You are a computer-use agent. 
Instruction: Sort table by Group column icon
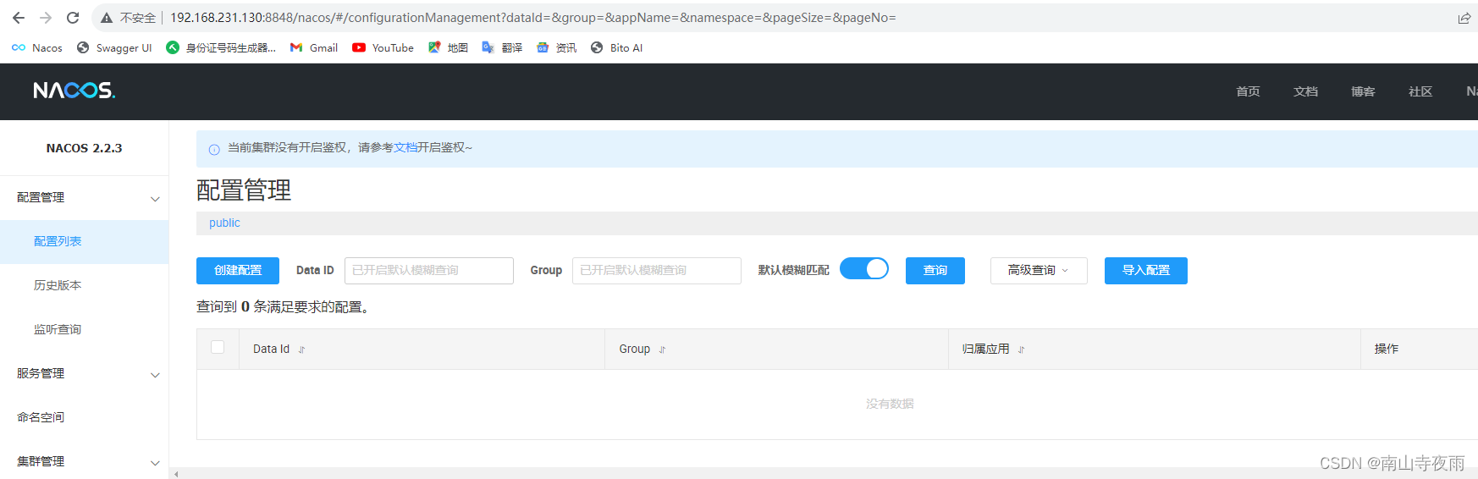click(x=662, y=350)
